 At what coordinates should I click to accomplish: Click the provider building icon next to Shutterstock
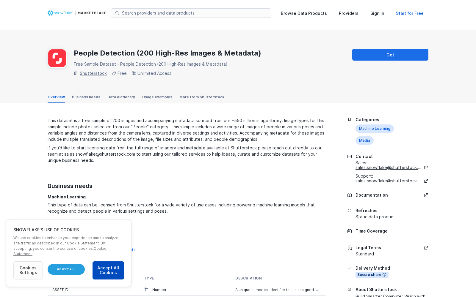[76, 73]
